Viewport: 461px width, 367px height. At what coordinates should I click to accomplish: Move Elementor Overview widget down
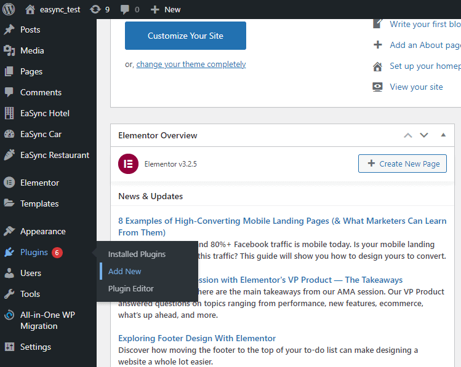(424, 135)
